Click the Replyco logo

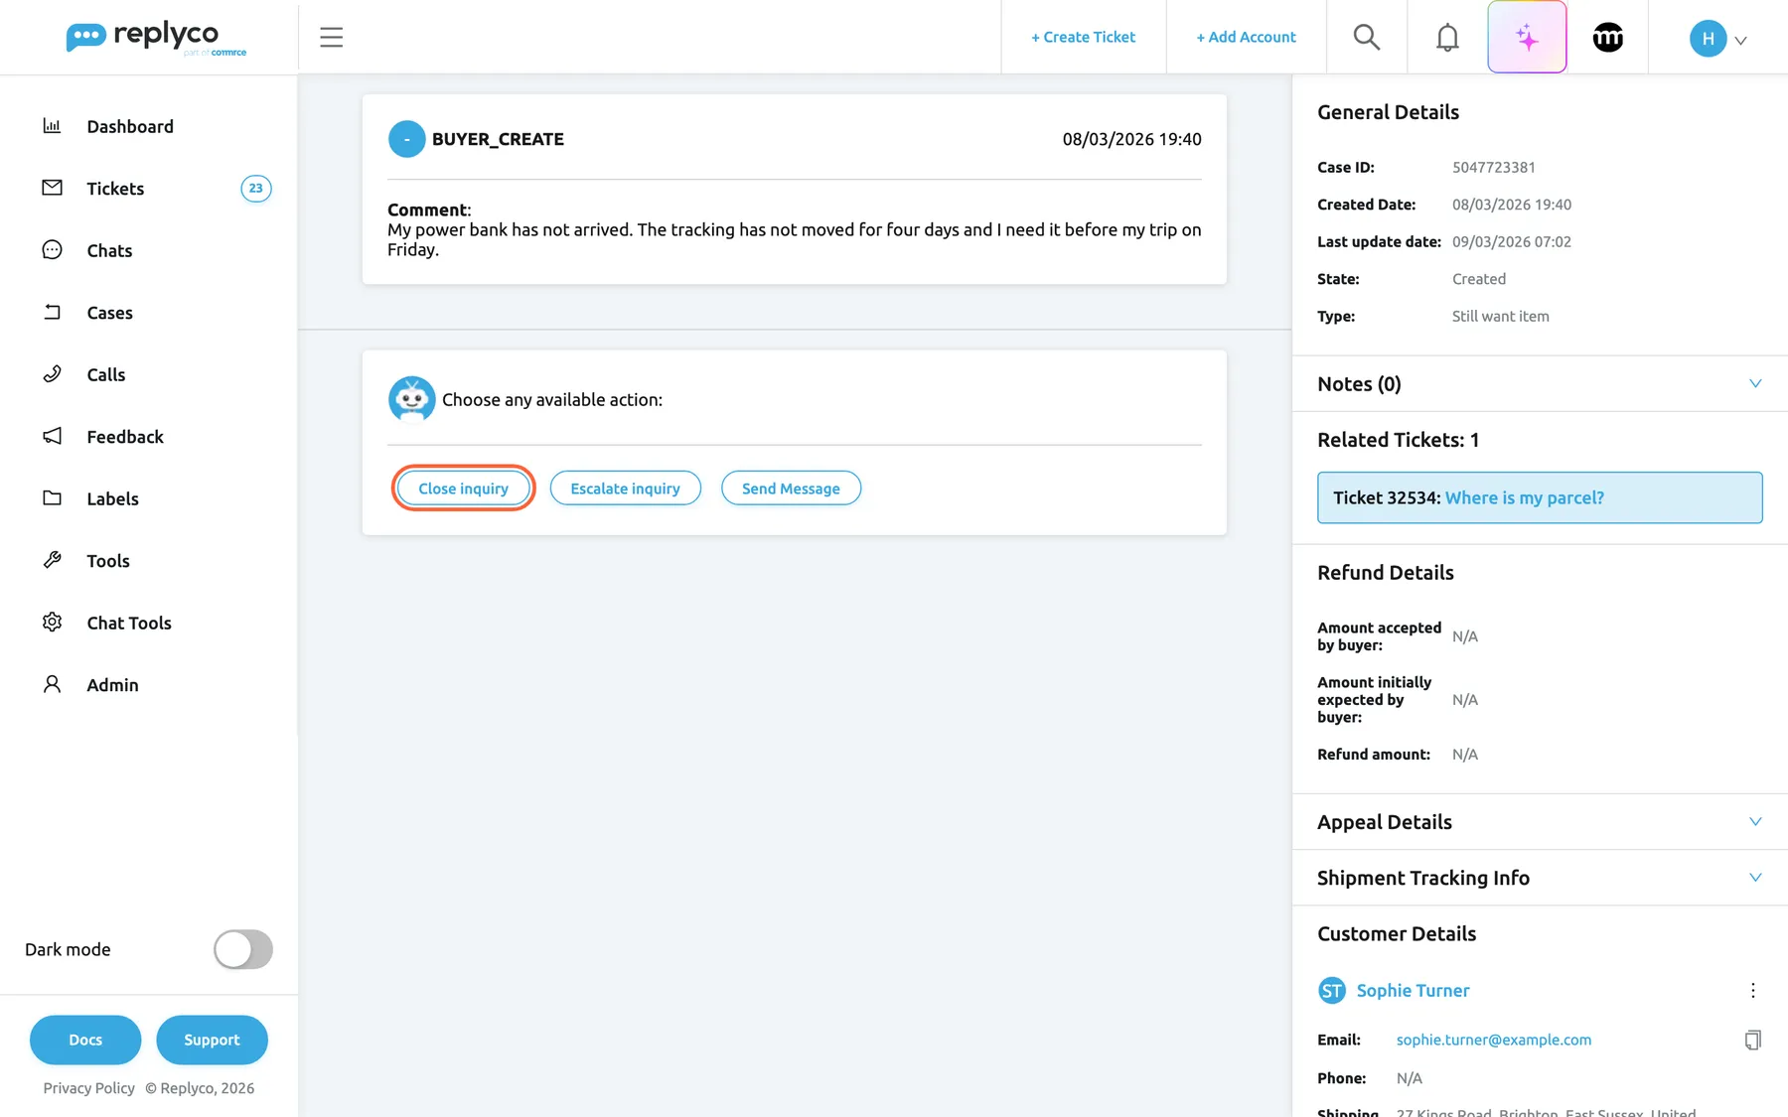156,38
